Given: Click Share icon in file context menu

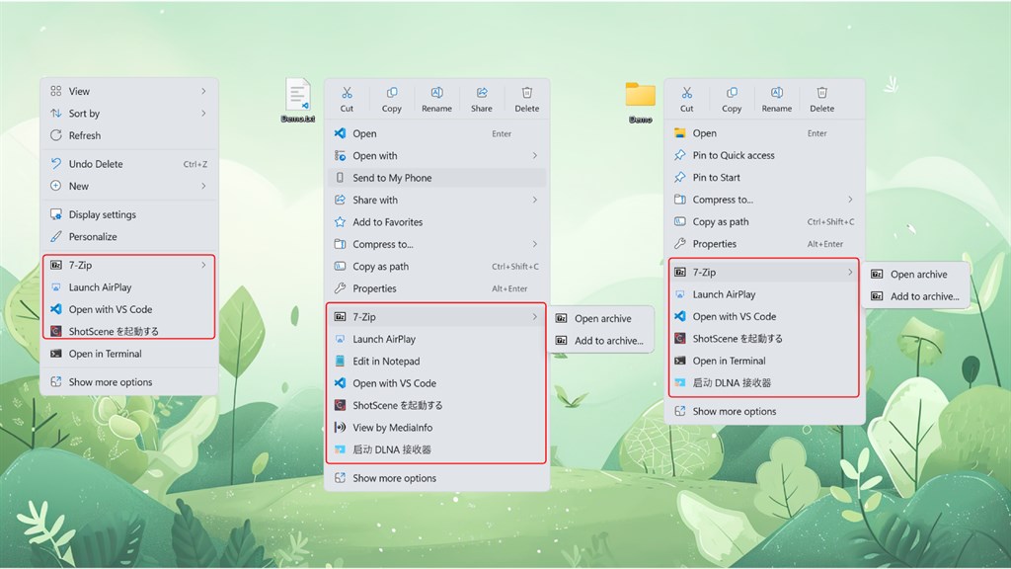Looking at the screenshot, I should (482, 93).
